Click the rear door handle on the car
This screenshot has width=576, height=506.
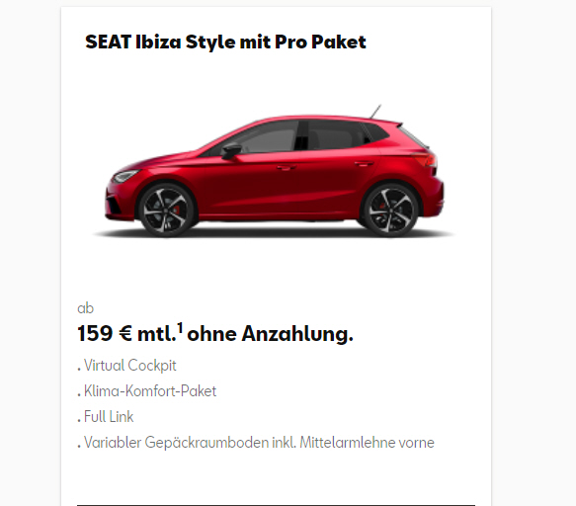click(x=364, y=163)
